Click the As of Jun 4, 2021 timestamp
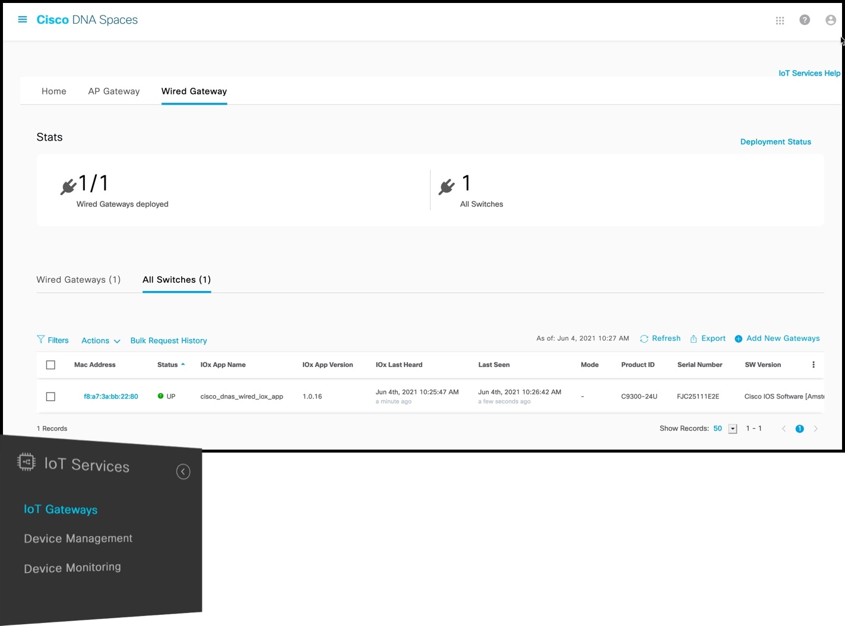Image resolution: width=845 pixels, height=626 pixels. point(583,339)
